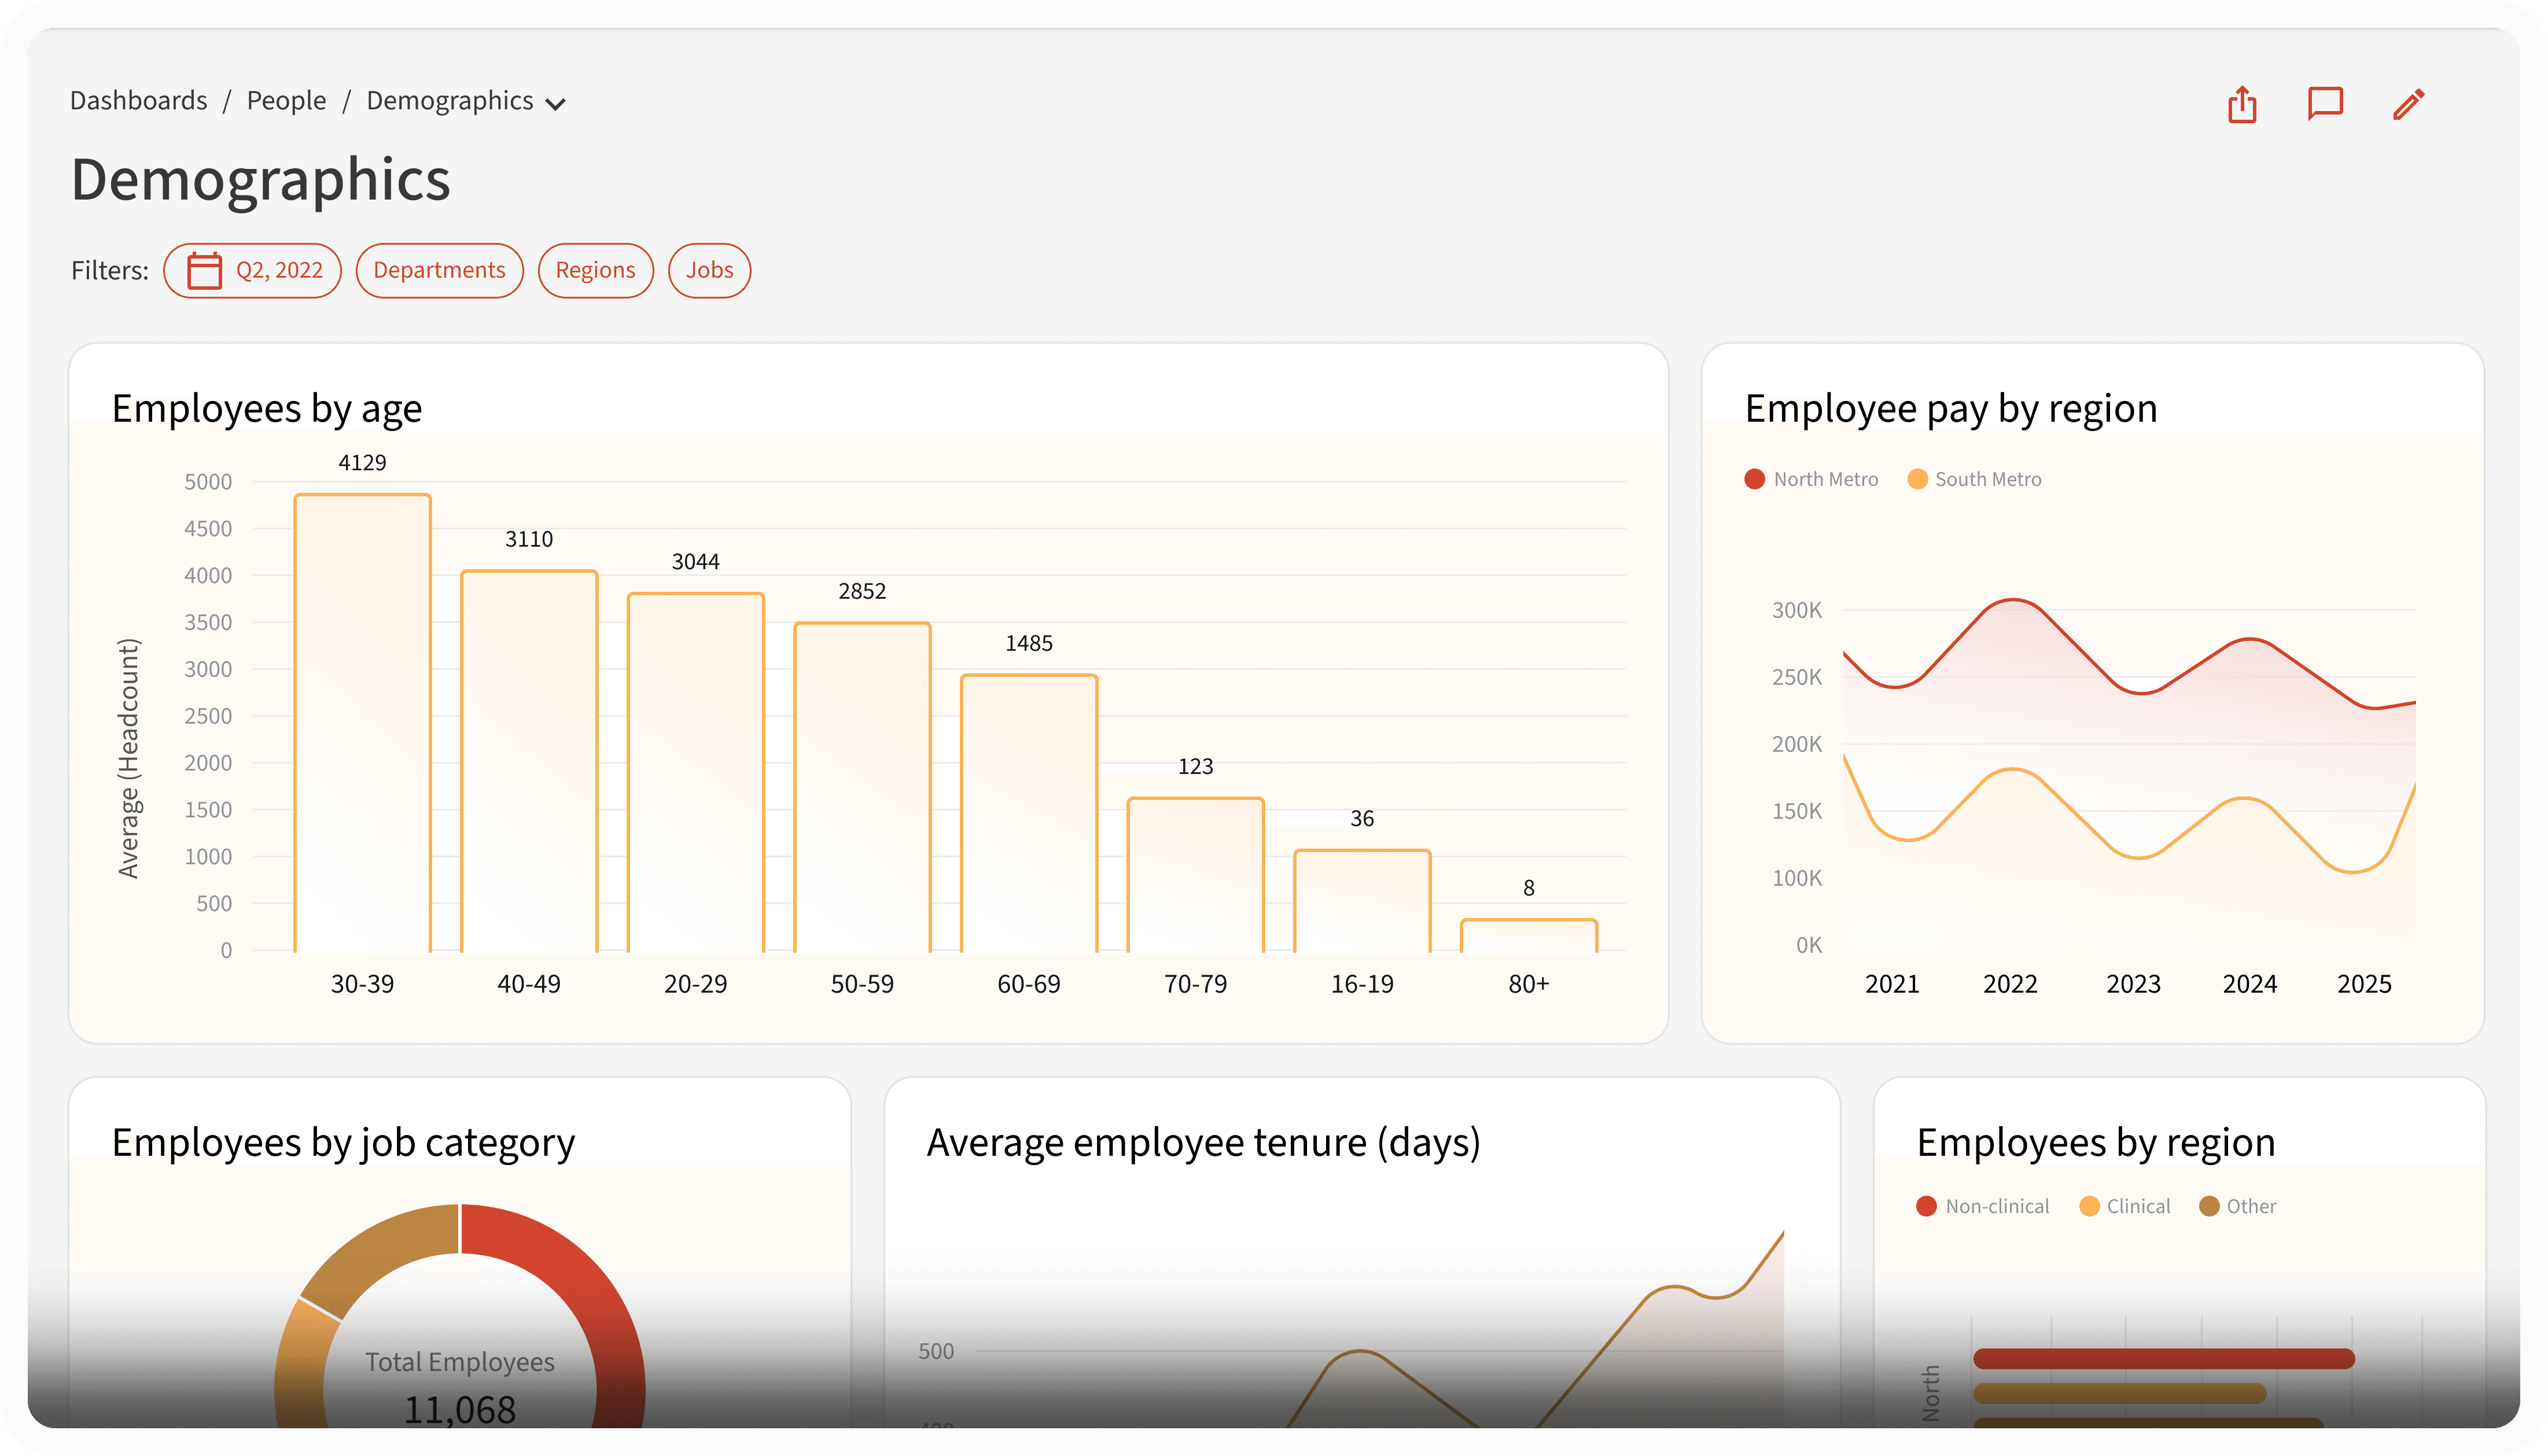This screenshot has height=1456, width=2548.
Task: Toggle Clinical legend item
Action: click(x=2124, y=1206)
